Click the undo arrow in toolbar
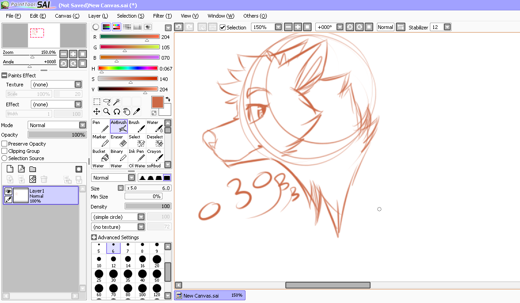The height and width of the screenshot is (303, 520). (x=179, y=27)
